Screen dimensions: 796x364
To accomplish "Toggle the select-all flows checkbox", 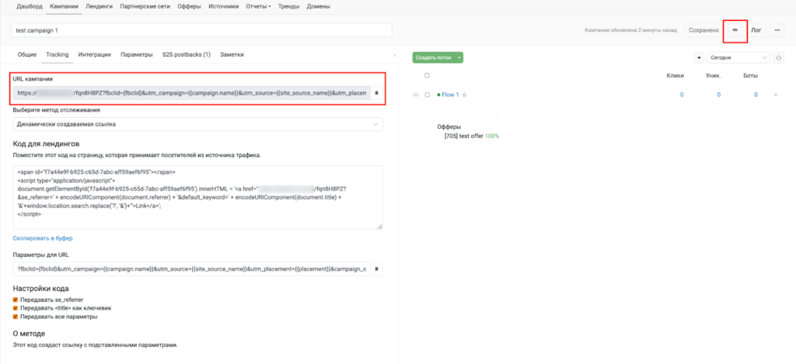I will pos(427,75).
